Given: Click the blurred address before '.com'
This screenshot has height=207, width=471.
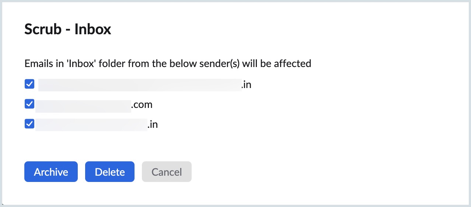Looking at the screenshot, I should (83, 105).
